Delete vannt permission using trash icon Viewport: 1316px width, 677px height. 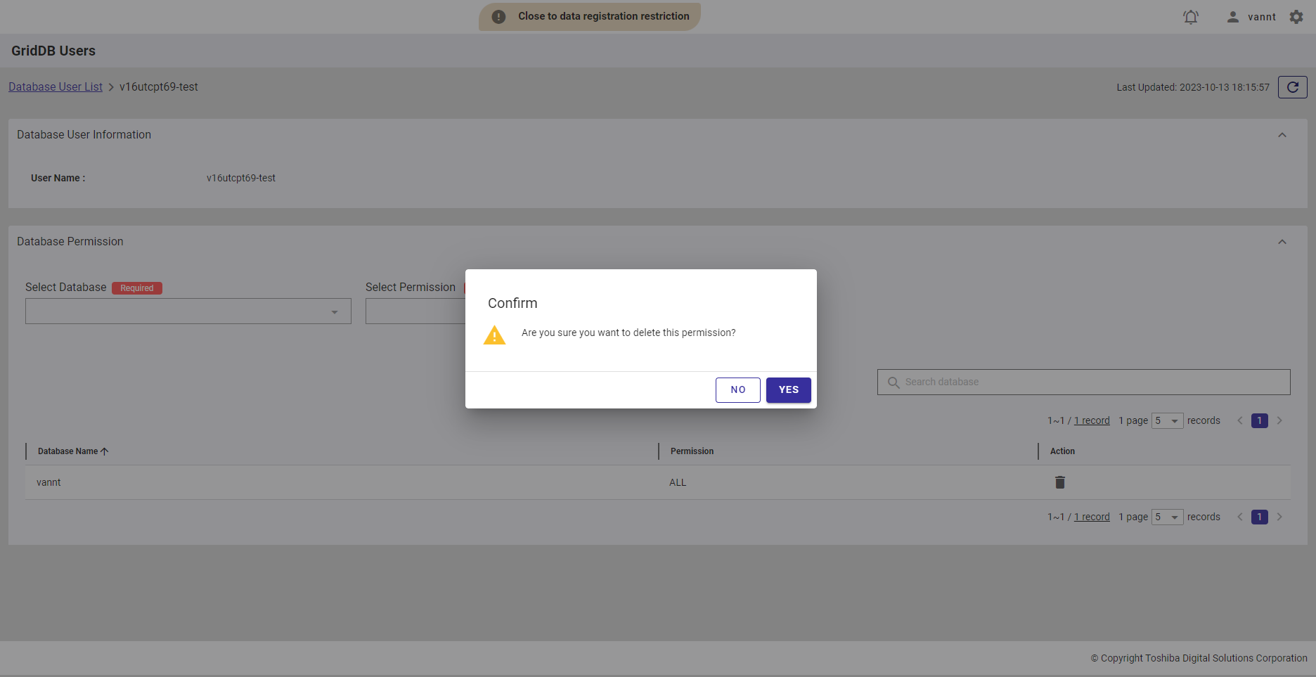point(1060,482)
